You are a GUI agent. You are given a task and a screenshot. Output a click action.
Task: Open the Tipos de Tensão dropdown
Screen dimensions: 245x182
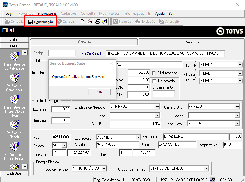[x=104, y=168]
